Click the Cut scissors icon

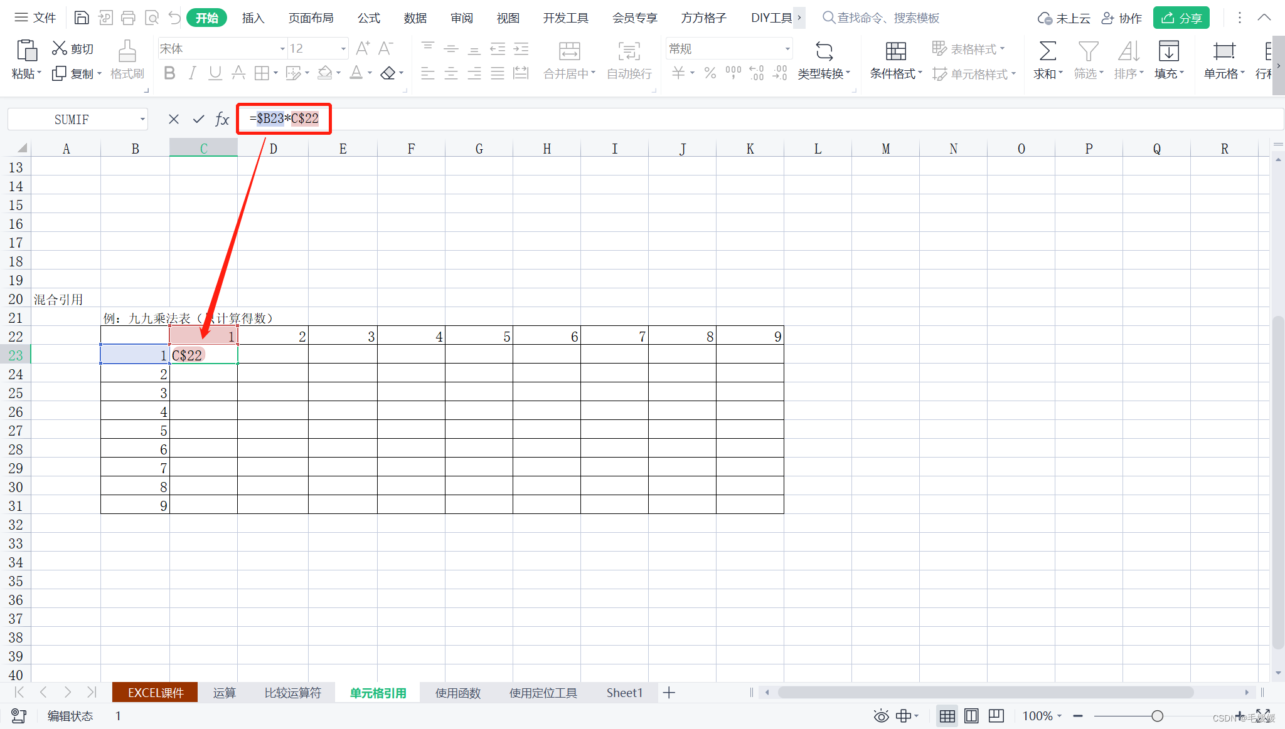[x=59, y=48]
